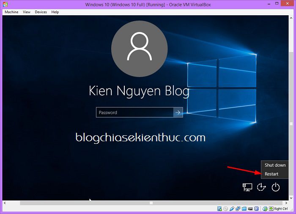Image resolution: width=296 pixels, height=214 pixels.
Task: Click the power icon on login screen
Action: pos(276,187)
